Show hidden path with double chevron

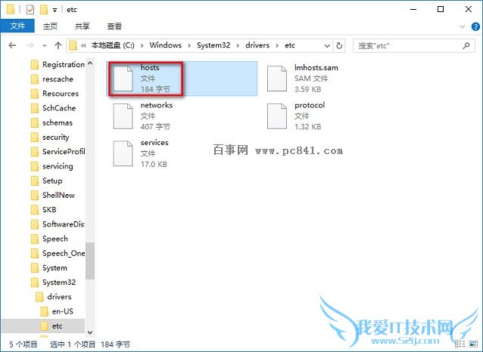tap(83, 46)
